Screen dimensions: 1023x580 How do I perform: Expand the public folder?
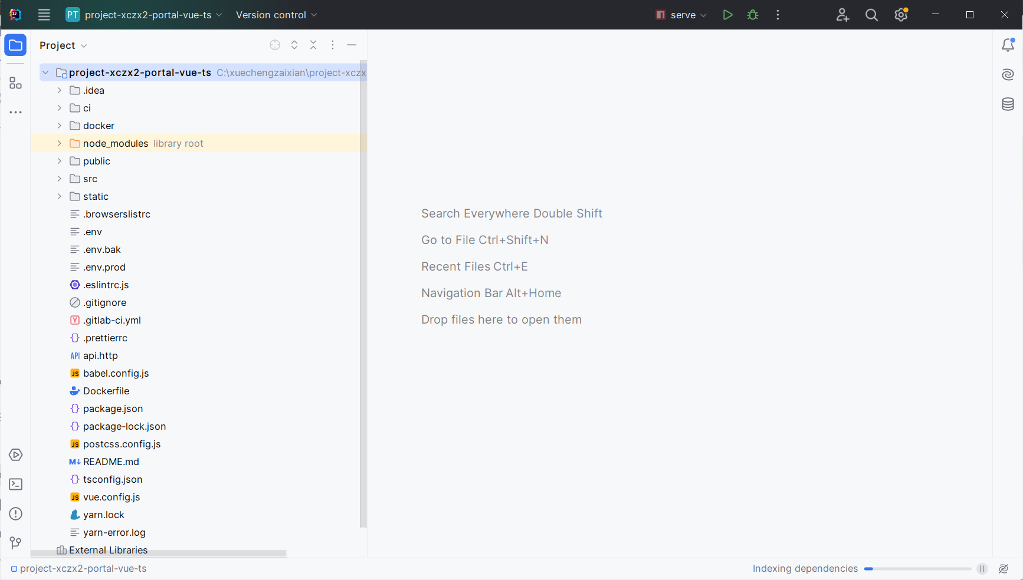coord(59,161)
